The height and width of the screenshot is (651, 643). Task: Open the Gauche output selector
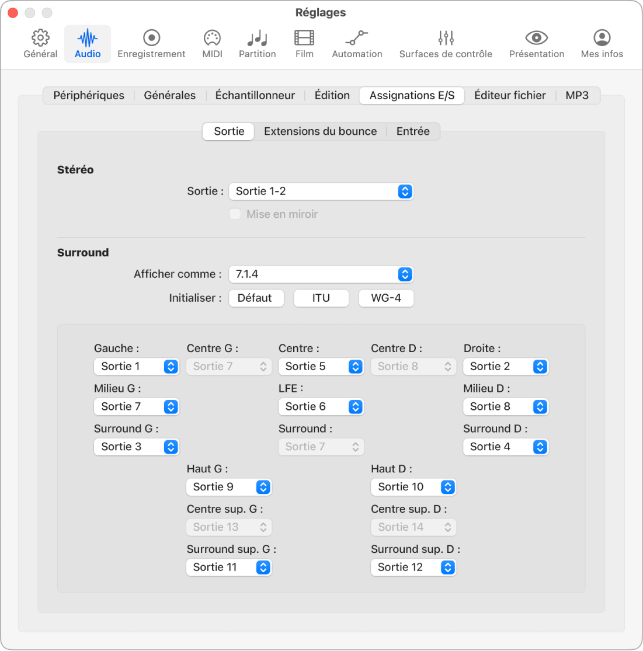[136, 366]
